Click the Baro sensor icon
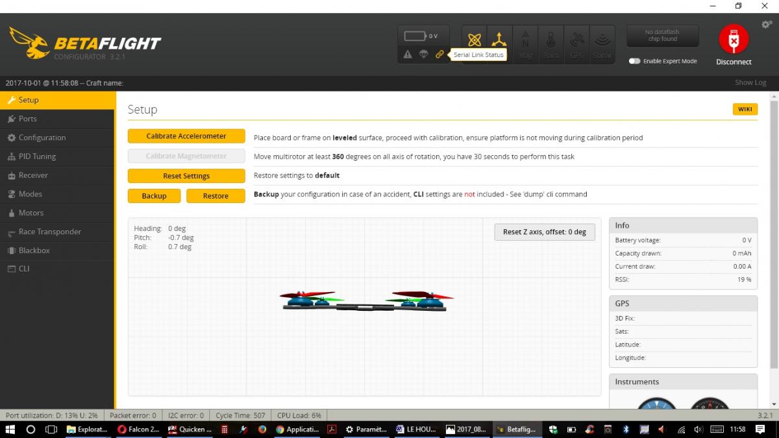The image size is (779, 438). 550,43
